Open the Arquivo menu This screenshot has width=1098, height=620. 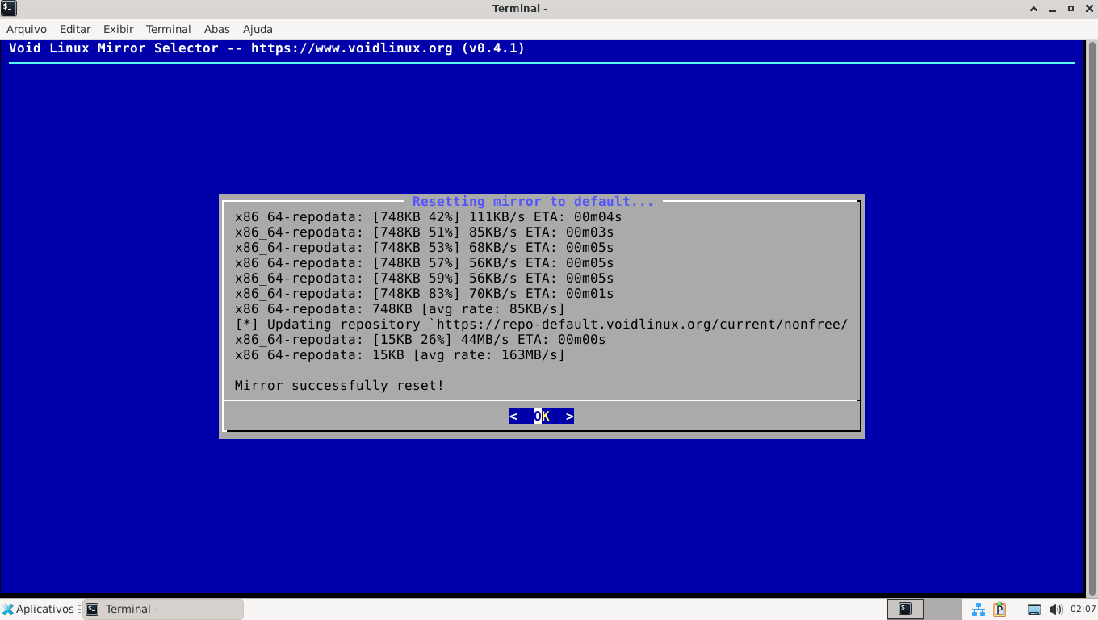27,29
